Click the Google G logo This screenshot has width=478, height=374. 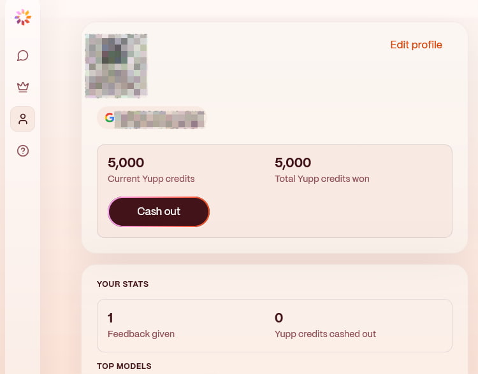coord(110,118)
